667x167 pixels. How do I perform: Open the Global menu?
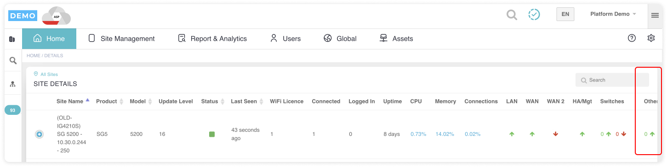tap(340, 39)
